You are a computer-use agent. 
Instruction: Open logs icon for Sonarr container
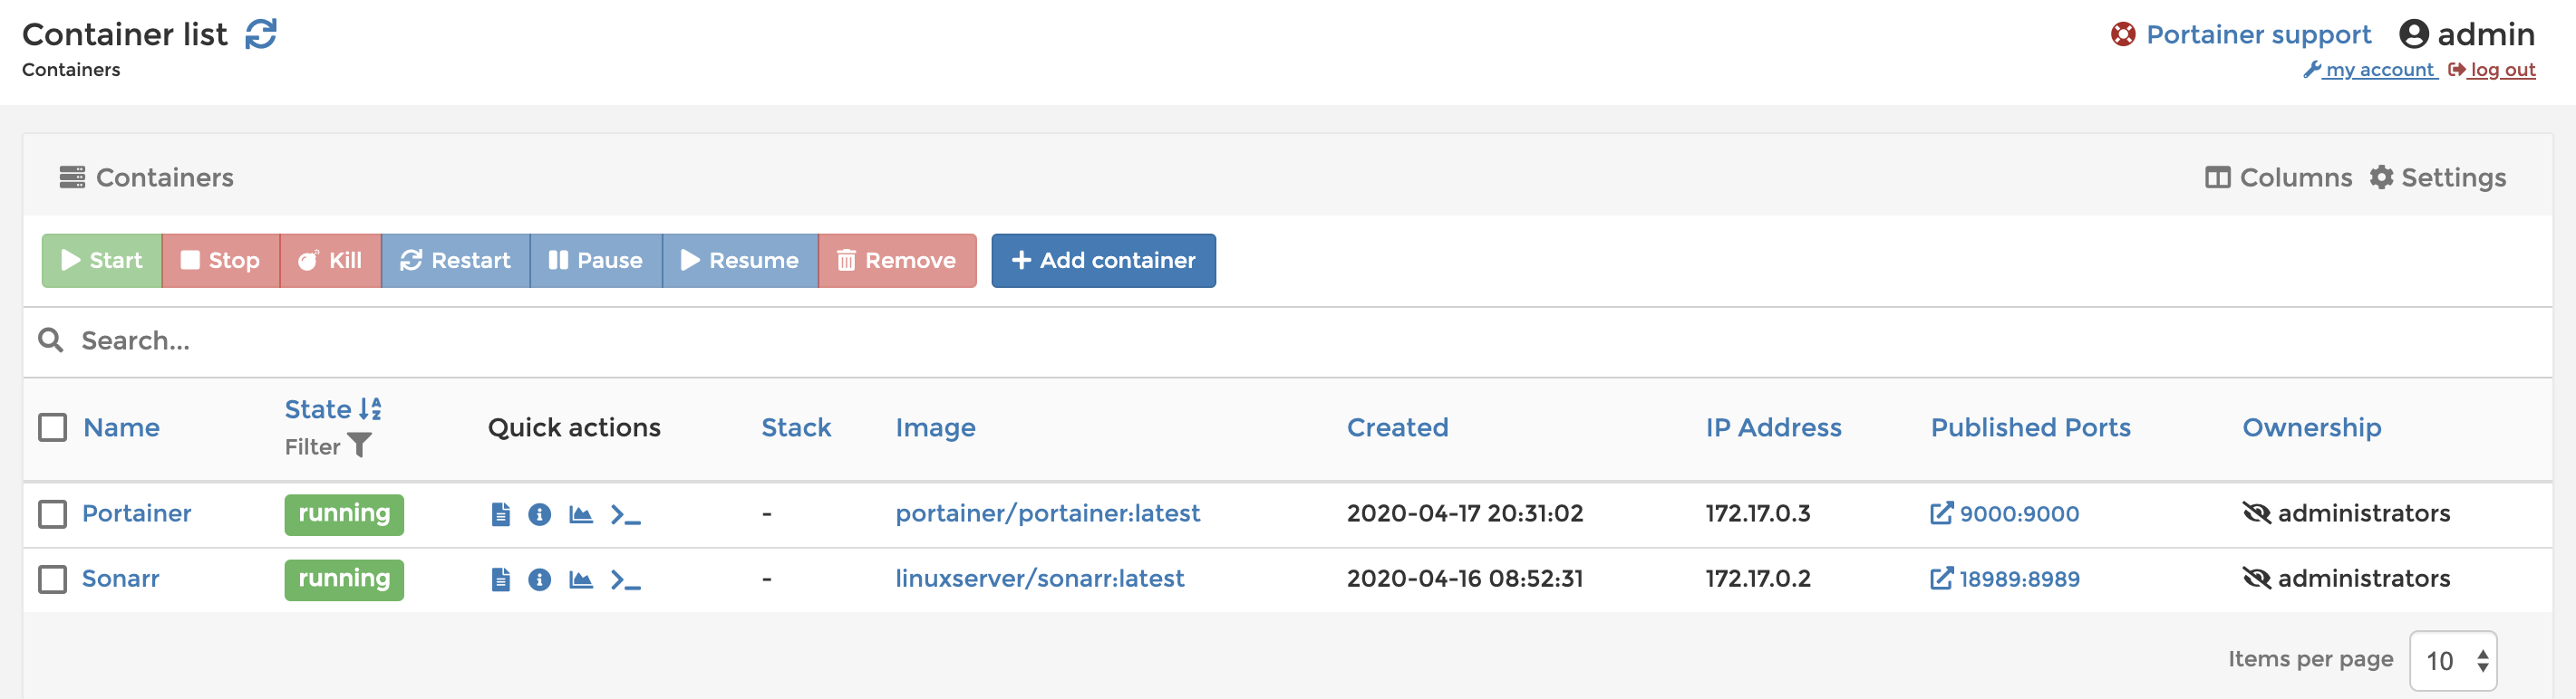click(x=501, y=579)
